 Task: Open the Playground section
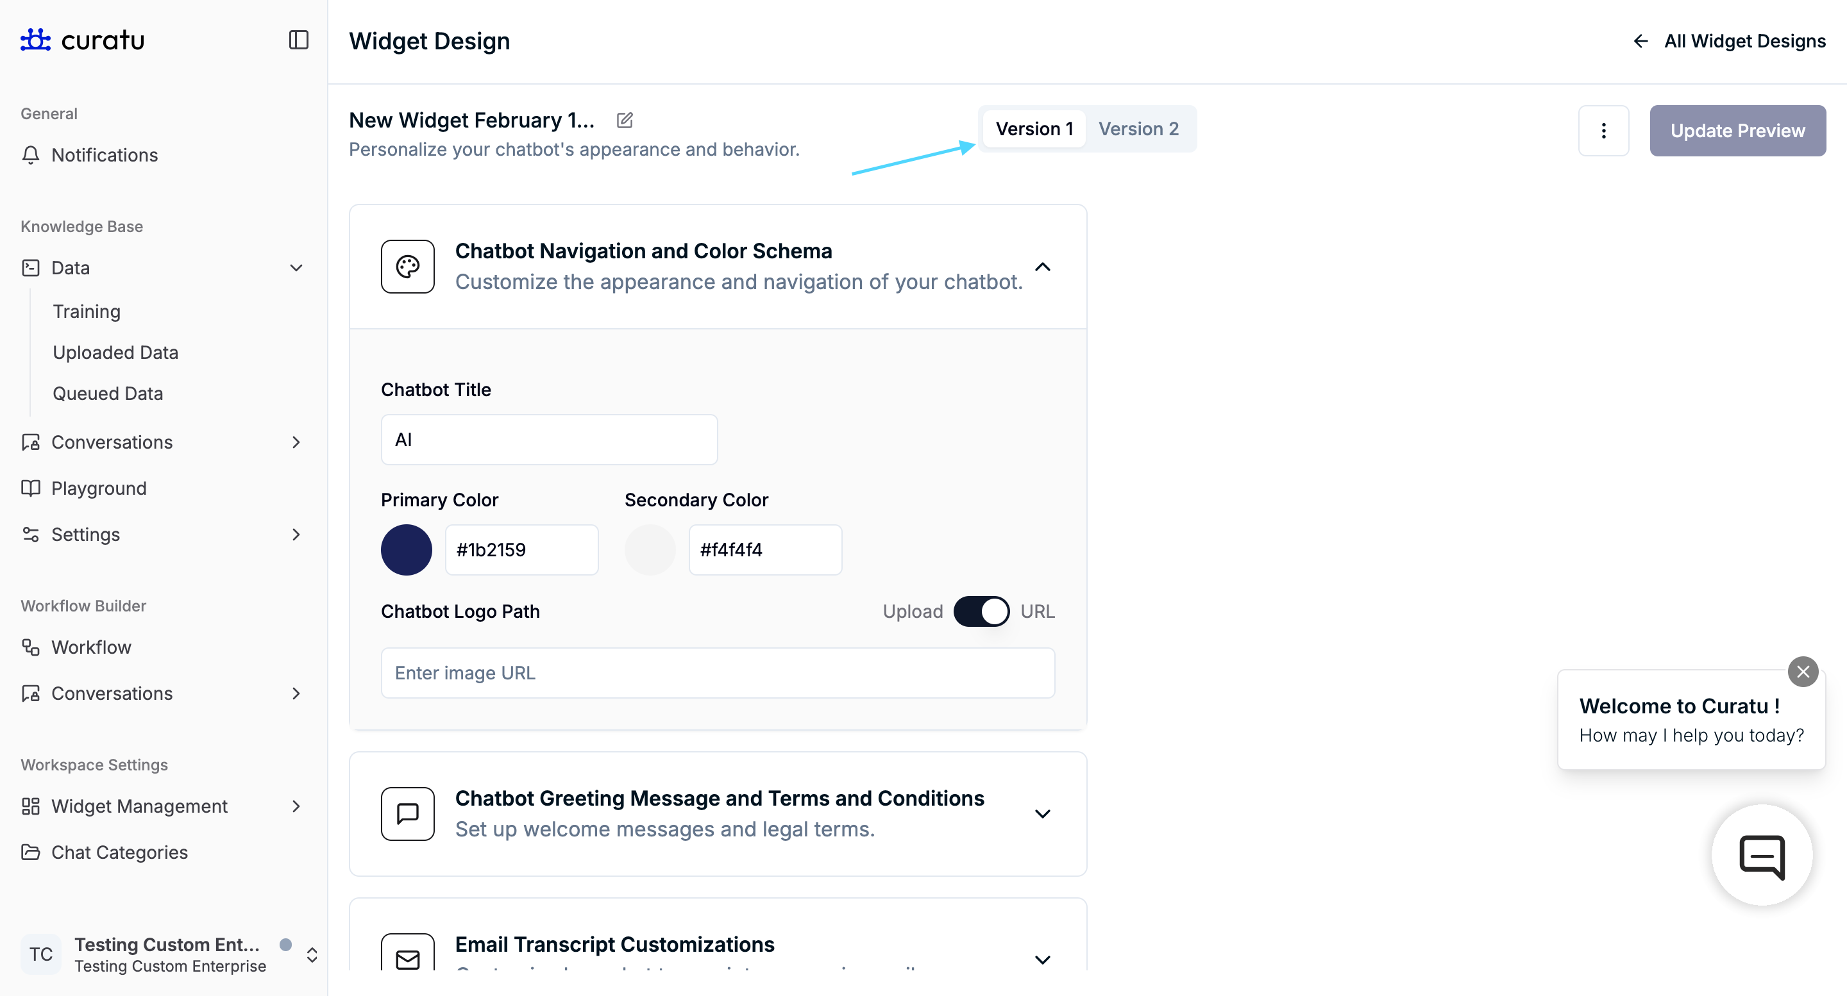point(99,488)
